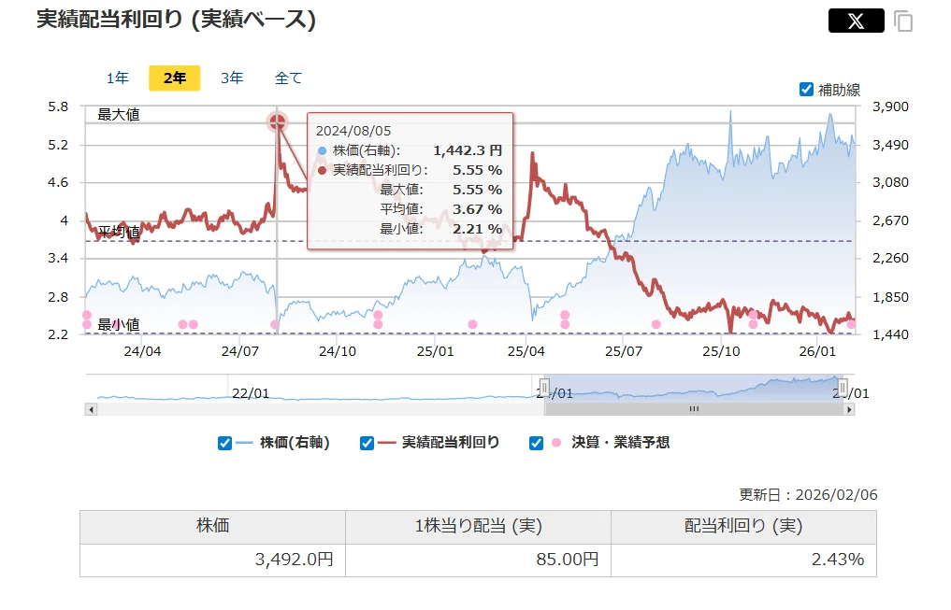
Task: Click the navigator scrollbar thumb
Action: [694, 409]
